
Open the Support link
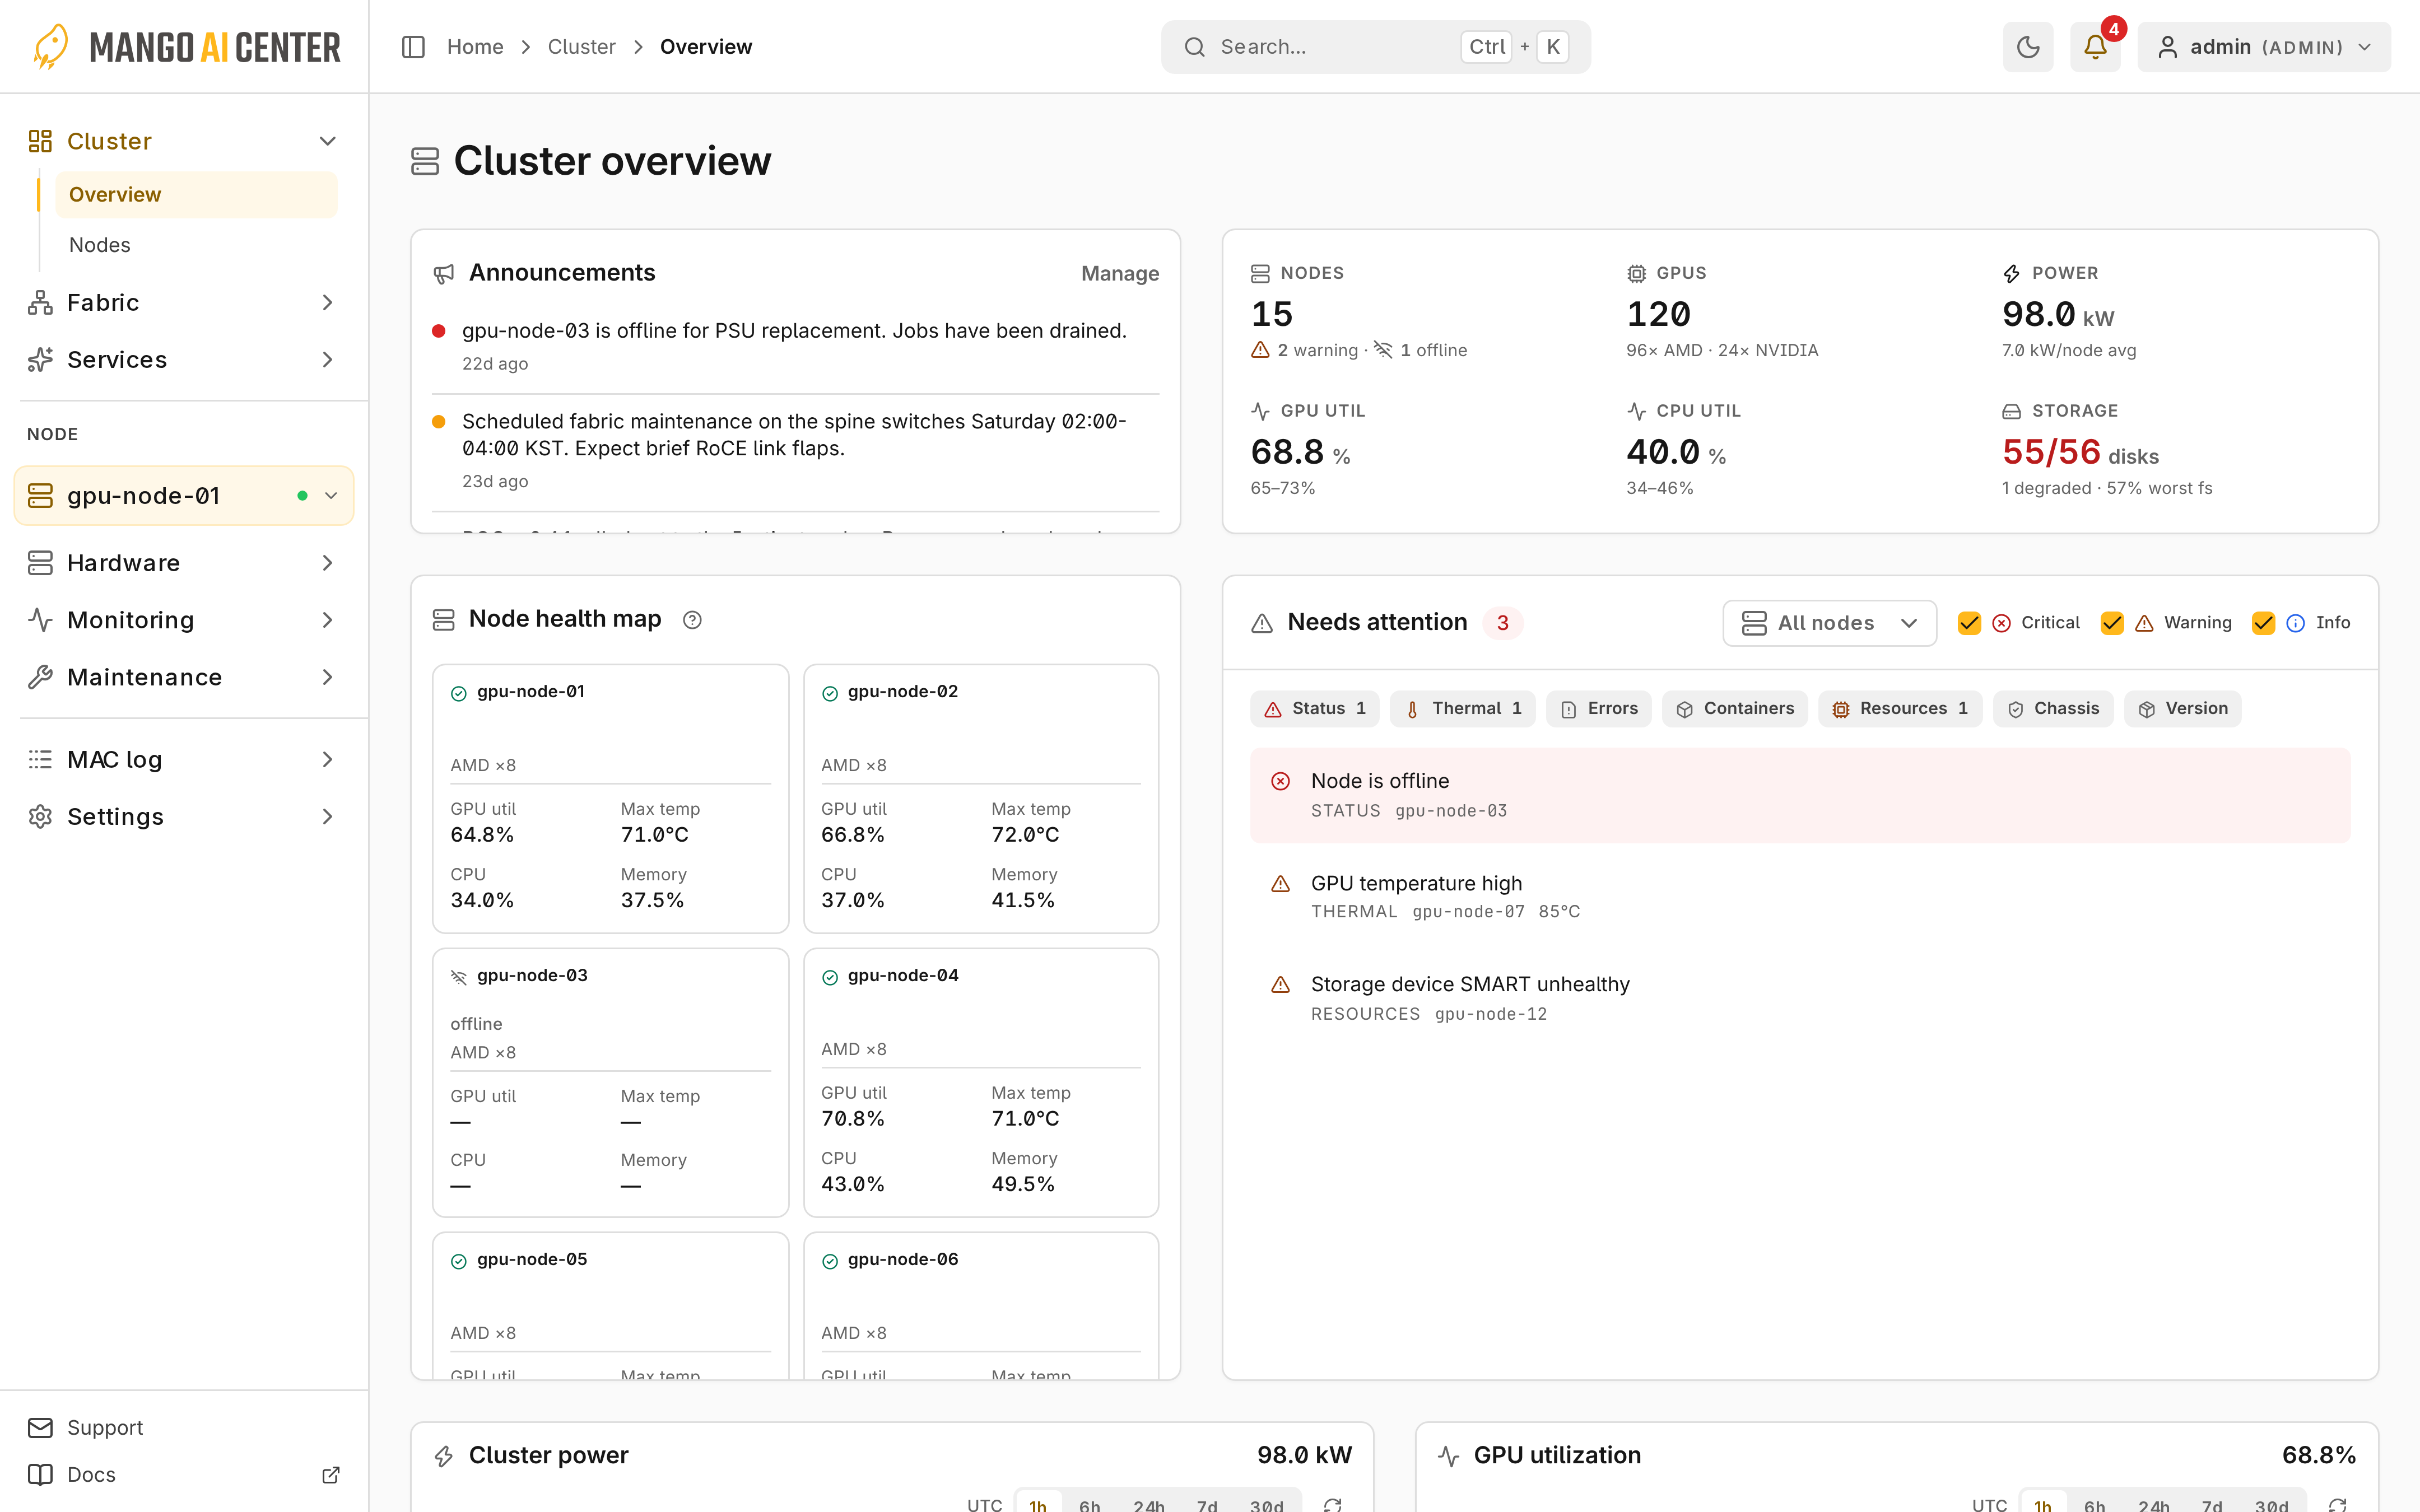click(x=184, y=1428)
